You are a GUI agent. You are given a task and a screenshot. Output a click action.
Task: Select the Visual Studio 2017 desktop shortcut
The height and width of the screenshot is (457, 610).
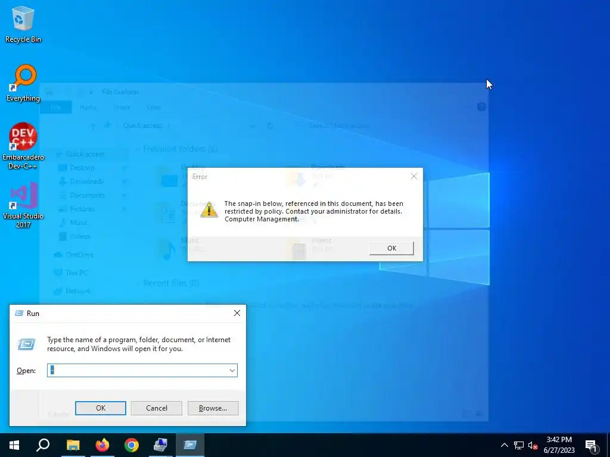23,205
